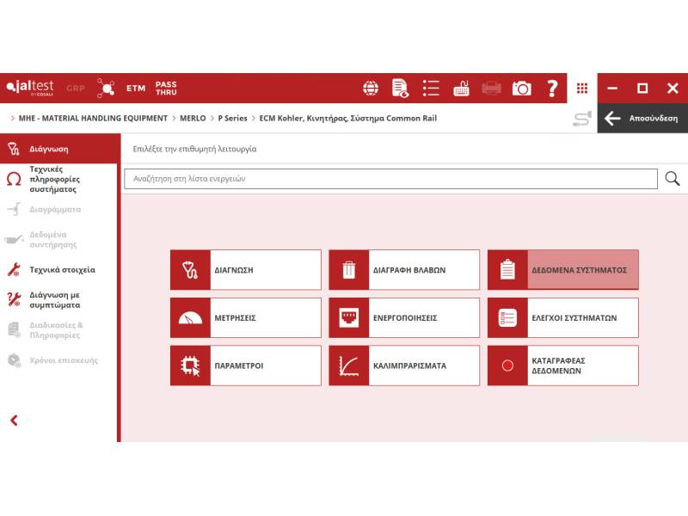Collapse the left sidebar with red chevron

(x=14, y=421)
